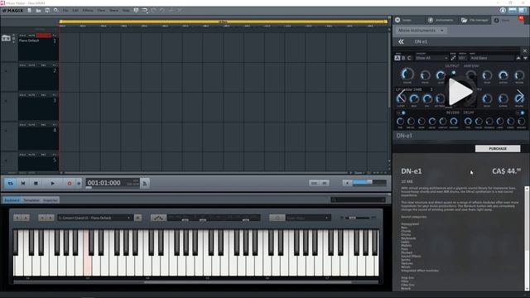This screenshot has height=298, width=530.
Task: Click the instrument icon of track 1
Action: [6, 38]
